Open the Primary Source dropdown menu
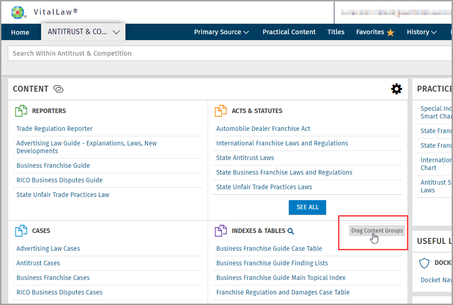Image resolution: width=453 pixels, height=305 pixels. [x=221, y=32]
